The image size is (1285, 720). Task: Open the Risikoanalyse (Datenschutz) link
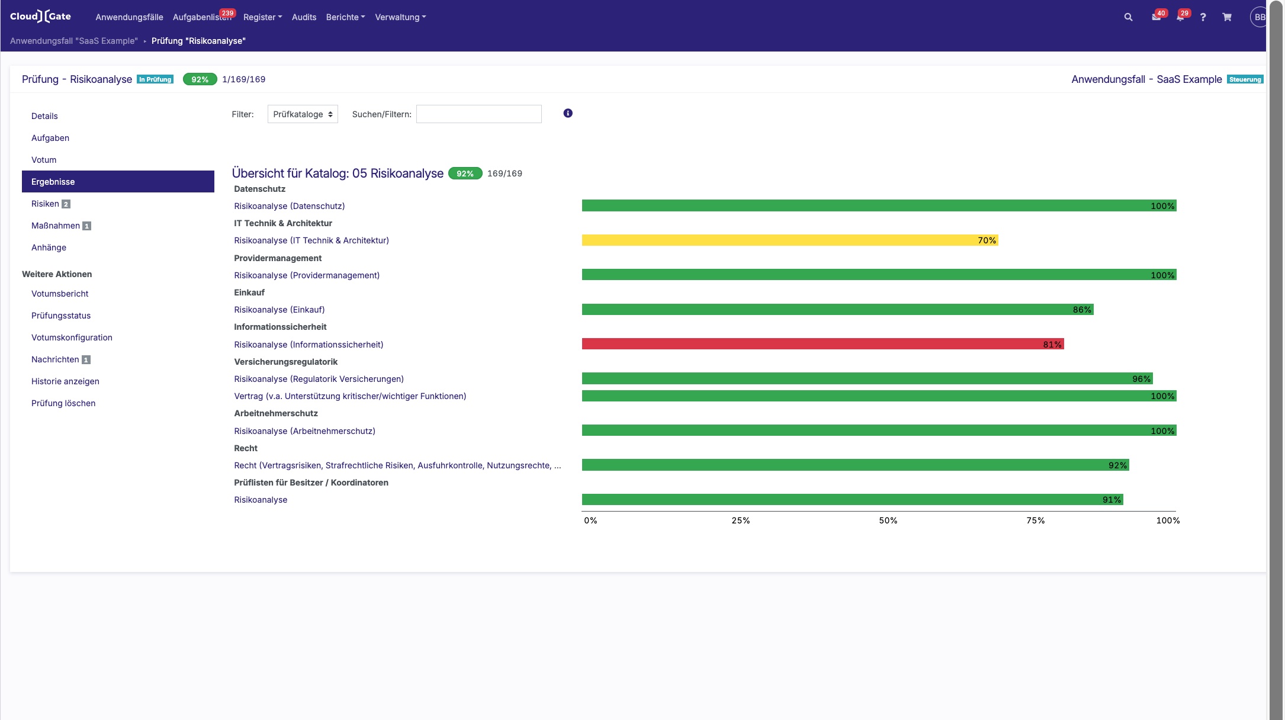click(x=289, y=206)
